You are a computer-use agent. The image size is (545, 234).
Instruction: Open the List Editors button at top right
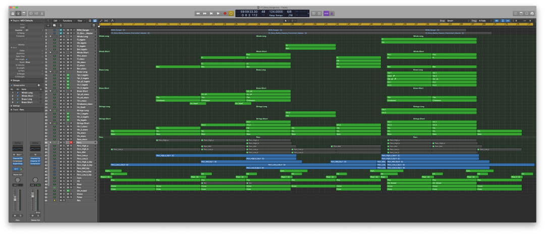tap(515, 13)
